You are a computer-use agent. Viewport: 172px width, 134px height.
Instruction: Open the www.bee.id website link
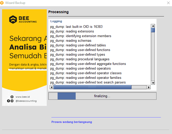[22, 97]
